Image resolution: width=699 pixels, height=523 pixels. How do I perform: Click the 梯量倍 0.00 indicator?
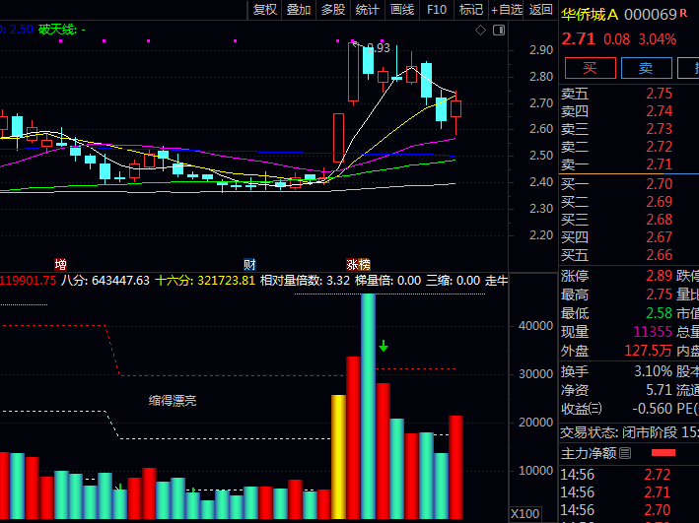click(387, 281)
